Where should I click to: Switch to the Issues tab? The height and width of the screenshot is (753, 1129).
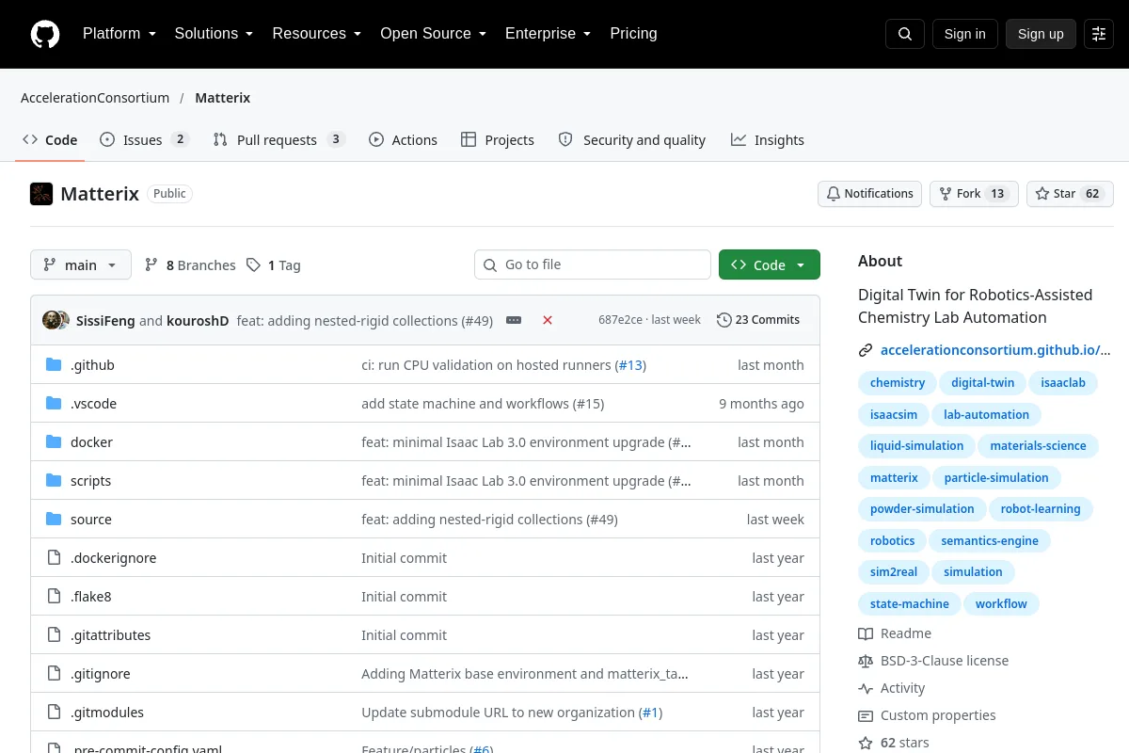point(145,140)
